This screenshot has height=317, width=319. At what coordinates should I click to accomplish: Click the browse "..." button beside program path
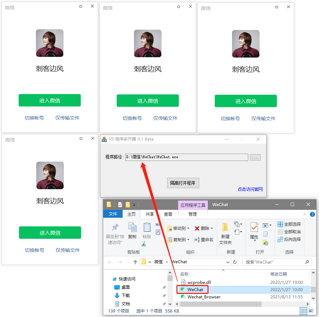click(255, 157)
